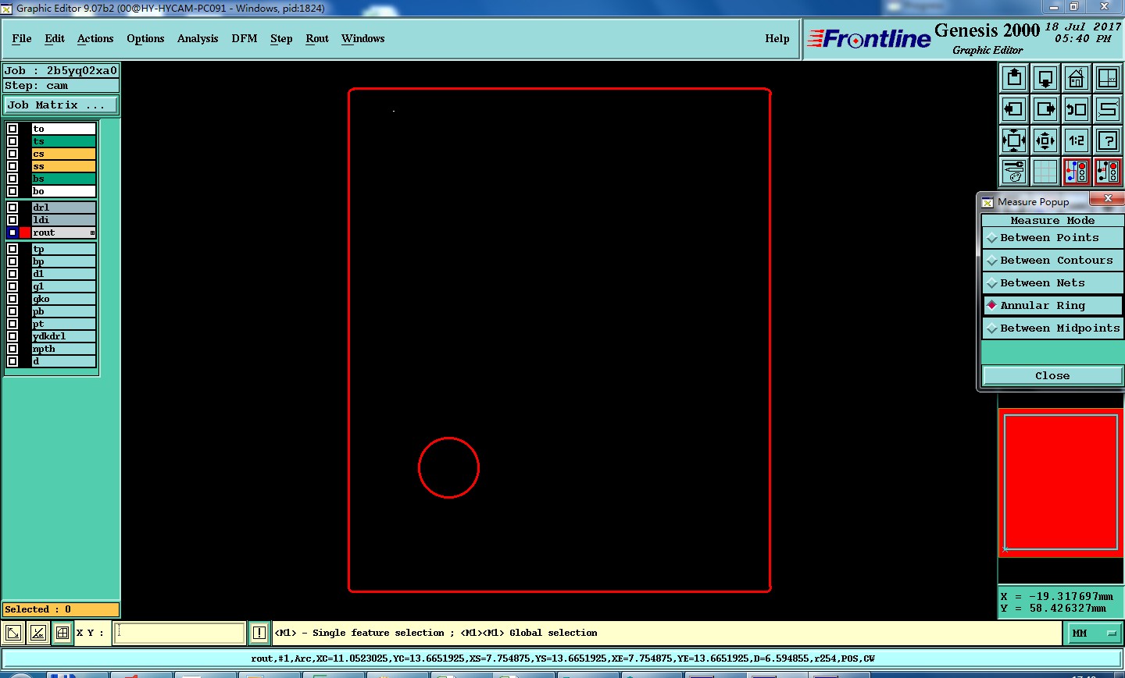Select Between Midpoints measure mode
The width and height of the screenshot is (1125, 678).
click(x=1052, y=328)
